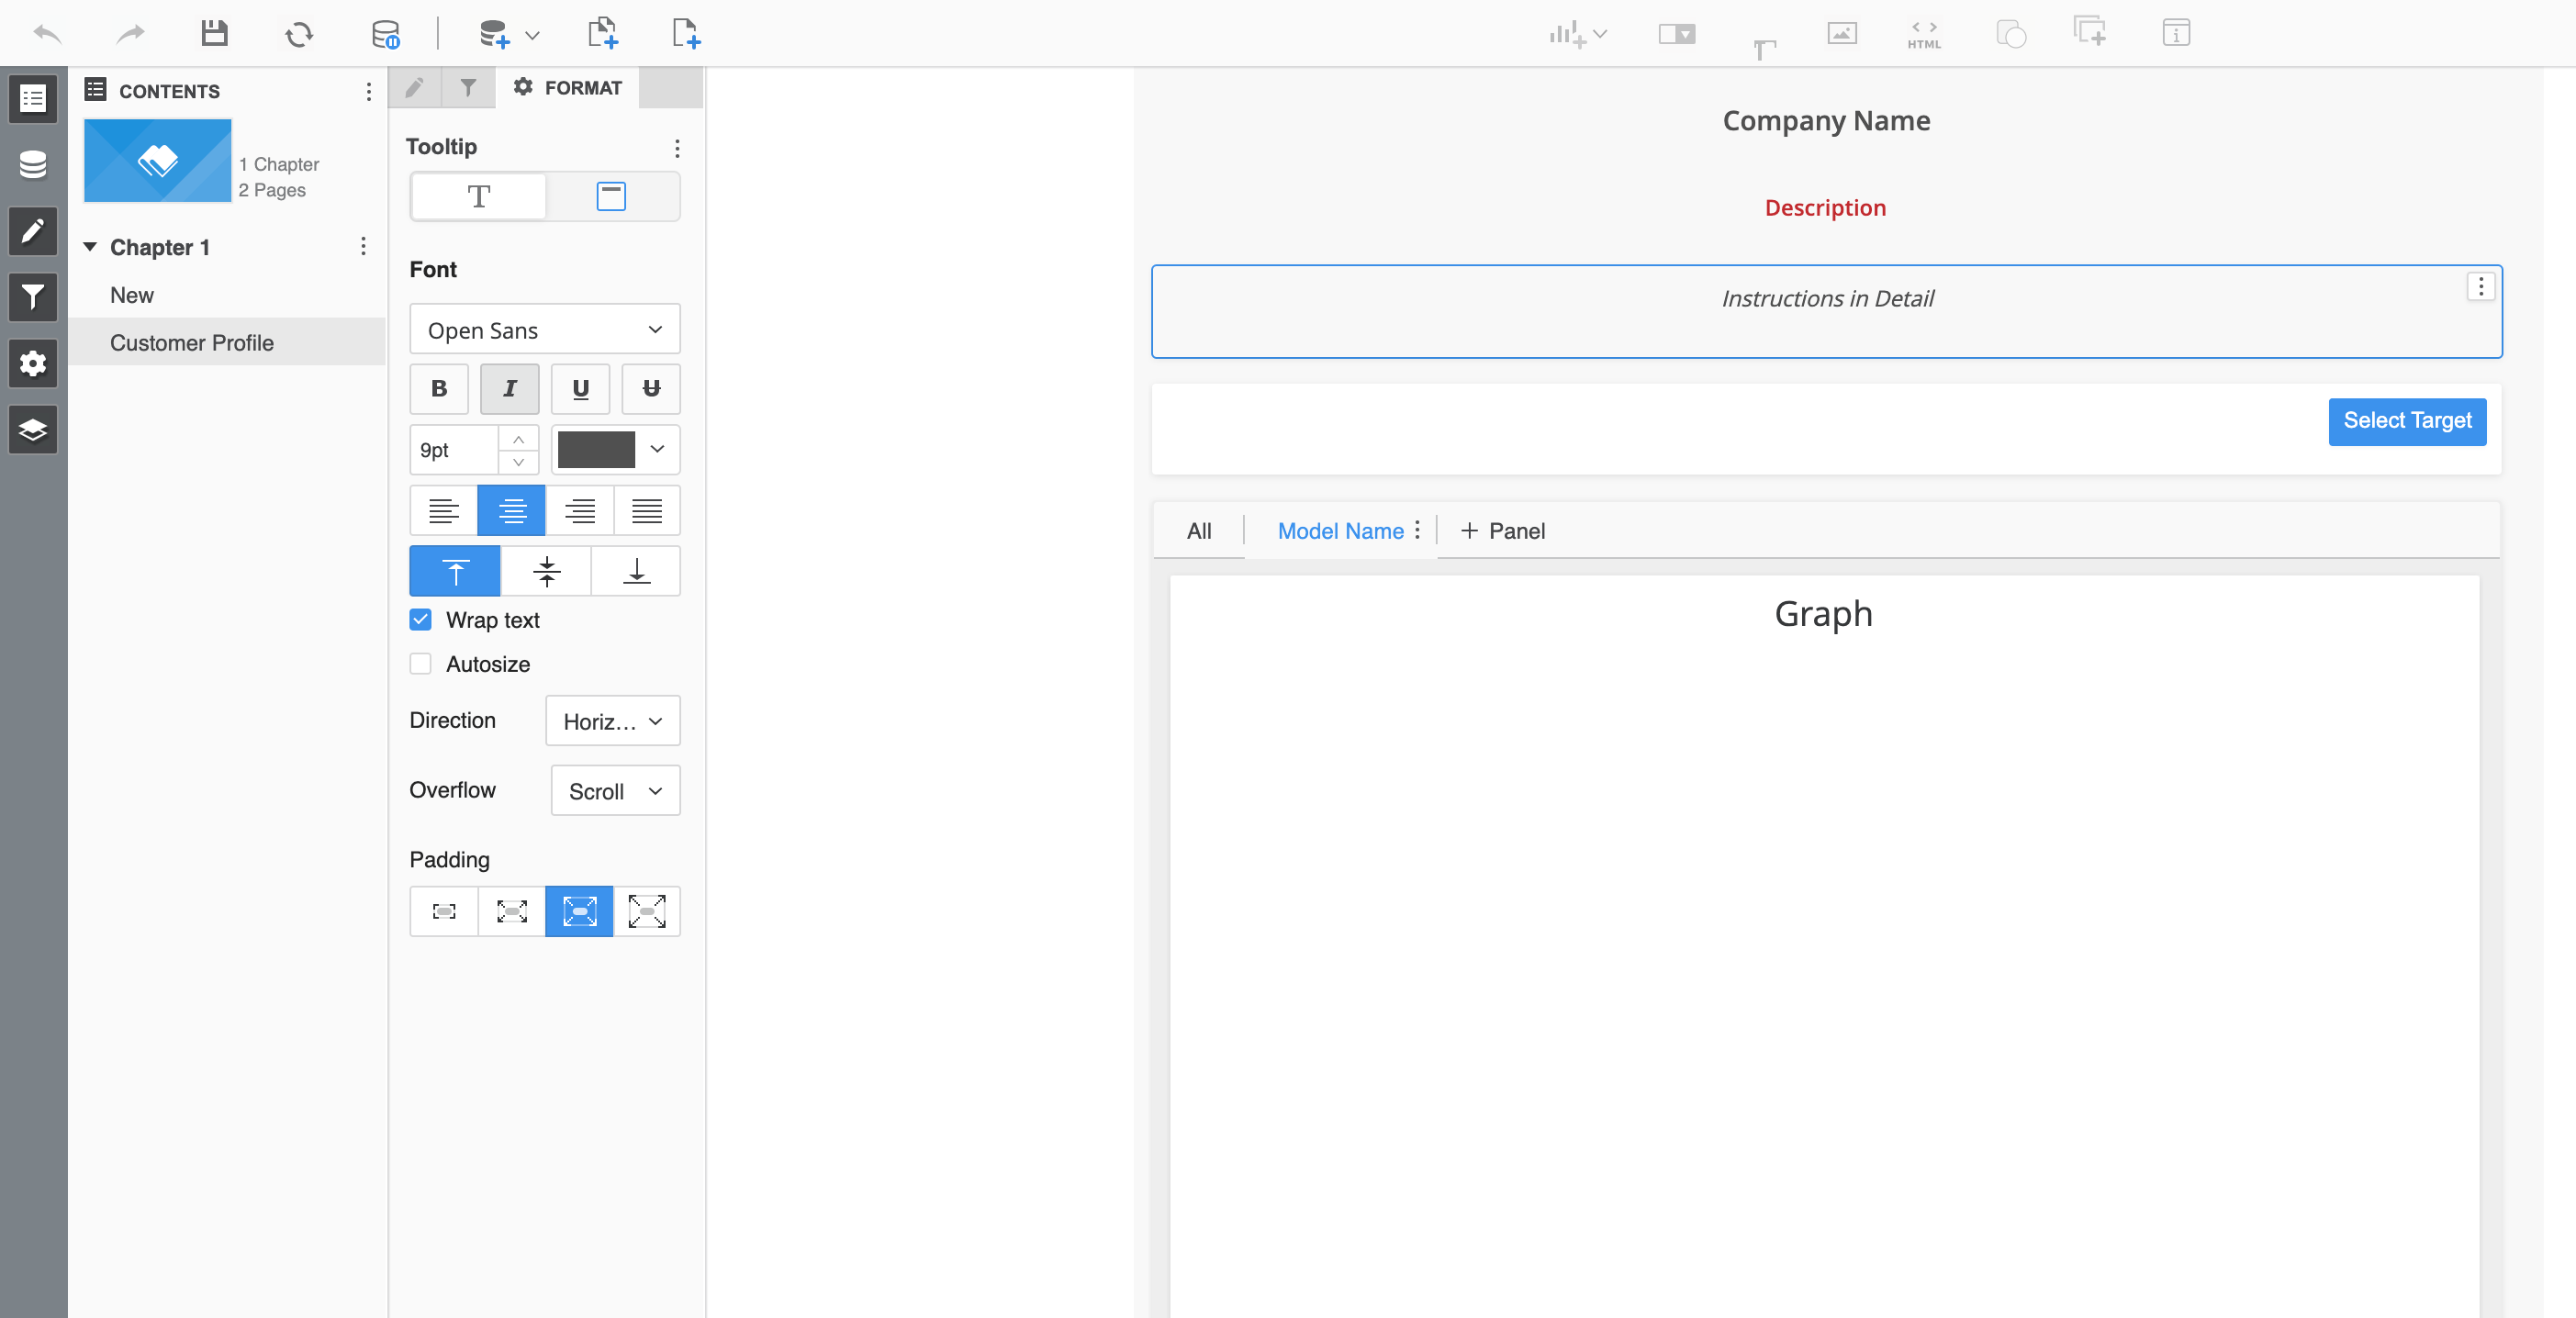Viewport: 2576px width, 1318px height.
Task: Enable the Autosize checkbox
Action: click(x=421, y=663)
